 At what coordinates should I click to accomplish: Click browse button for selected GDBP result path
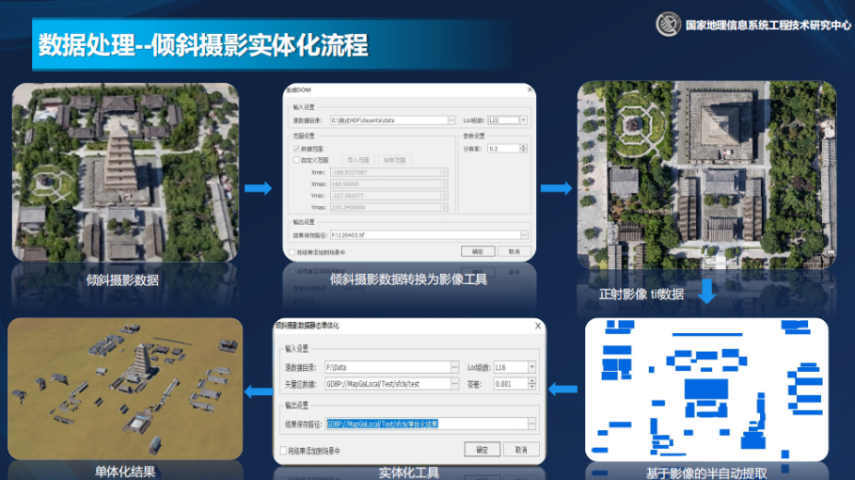[531, 424]
